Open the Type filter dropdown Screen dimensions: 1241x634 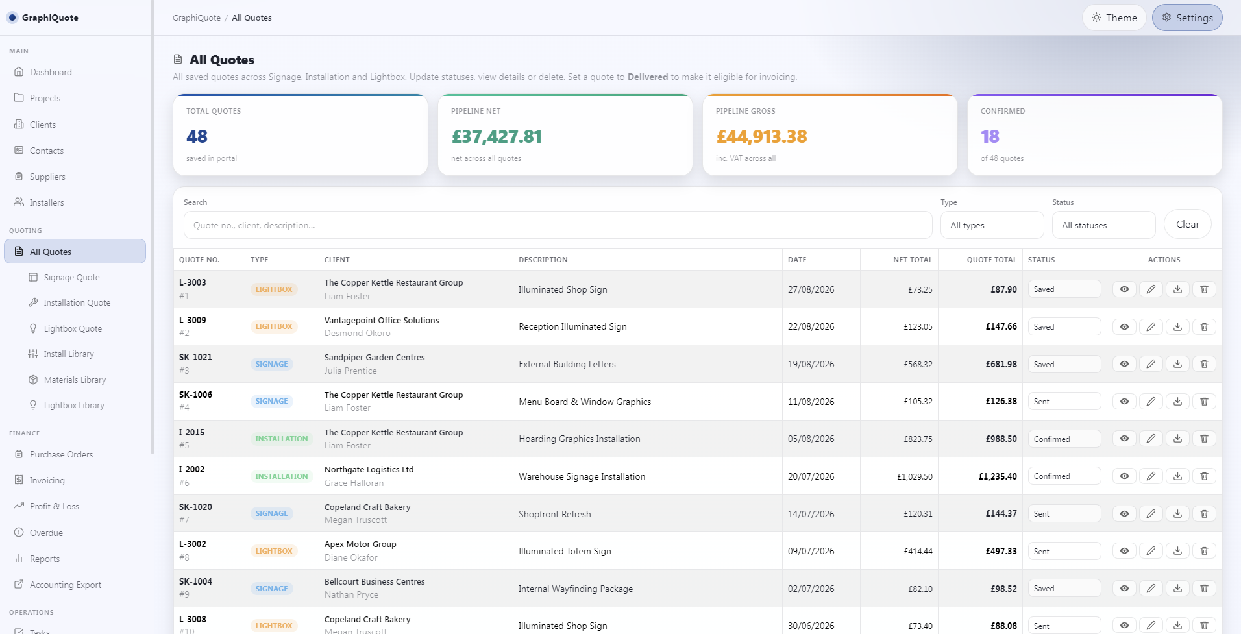click(992, 225)
